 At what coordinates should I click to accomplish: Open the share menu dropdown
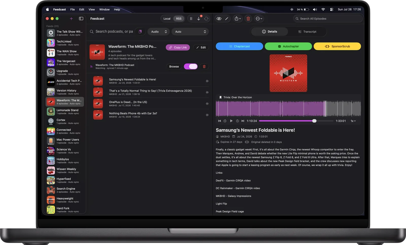[x=238, y=19]
